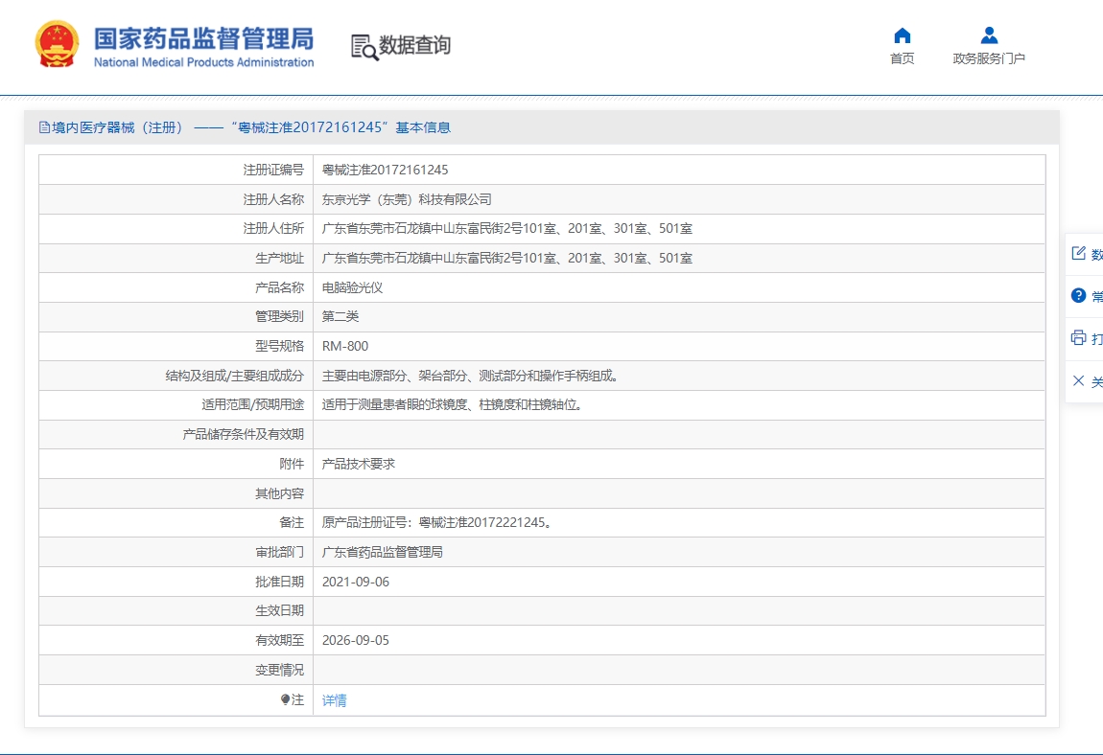The width and height of the screenshot is (1103, 755).
Task: Click the 数据查询 heading text
Action: point(414,45)
